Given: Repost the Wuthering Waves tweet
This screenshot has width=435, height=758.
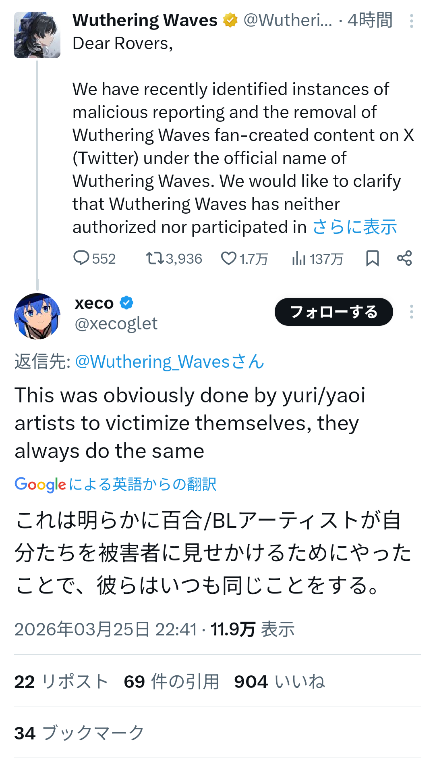Looking at the screenshot, I should (154, 258).
